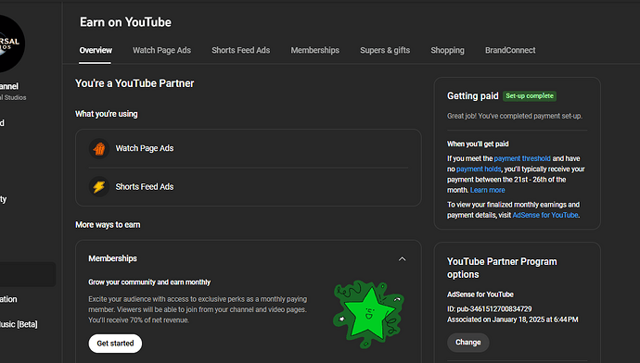Image resolution: width=640 pixels, height=363 pixels.
Task: Click the Watch Page Ads row
Action: pos(249,148)
